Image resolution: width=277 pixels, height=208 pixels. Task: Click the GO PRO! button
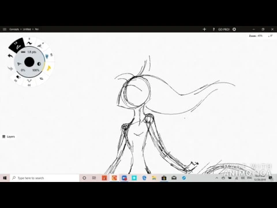pos(224,29)
